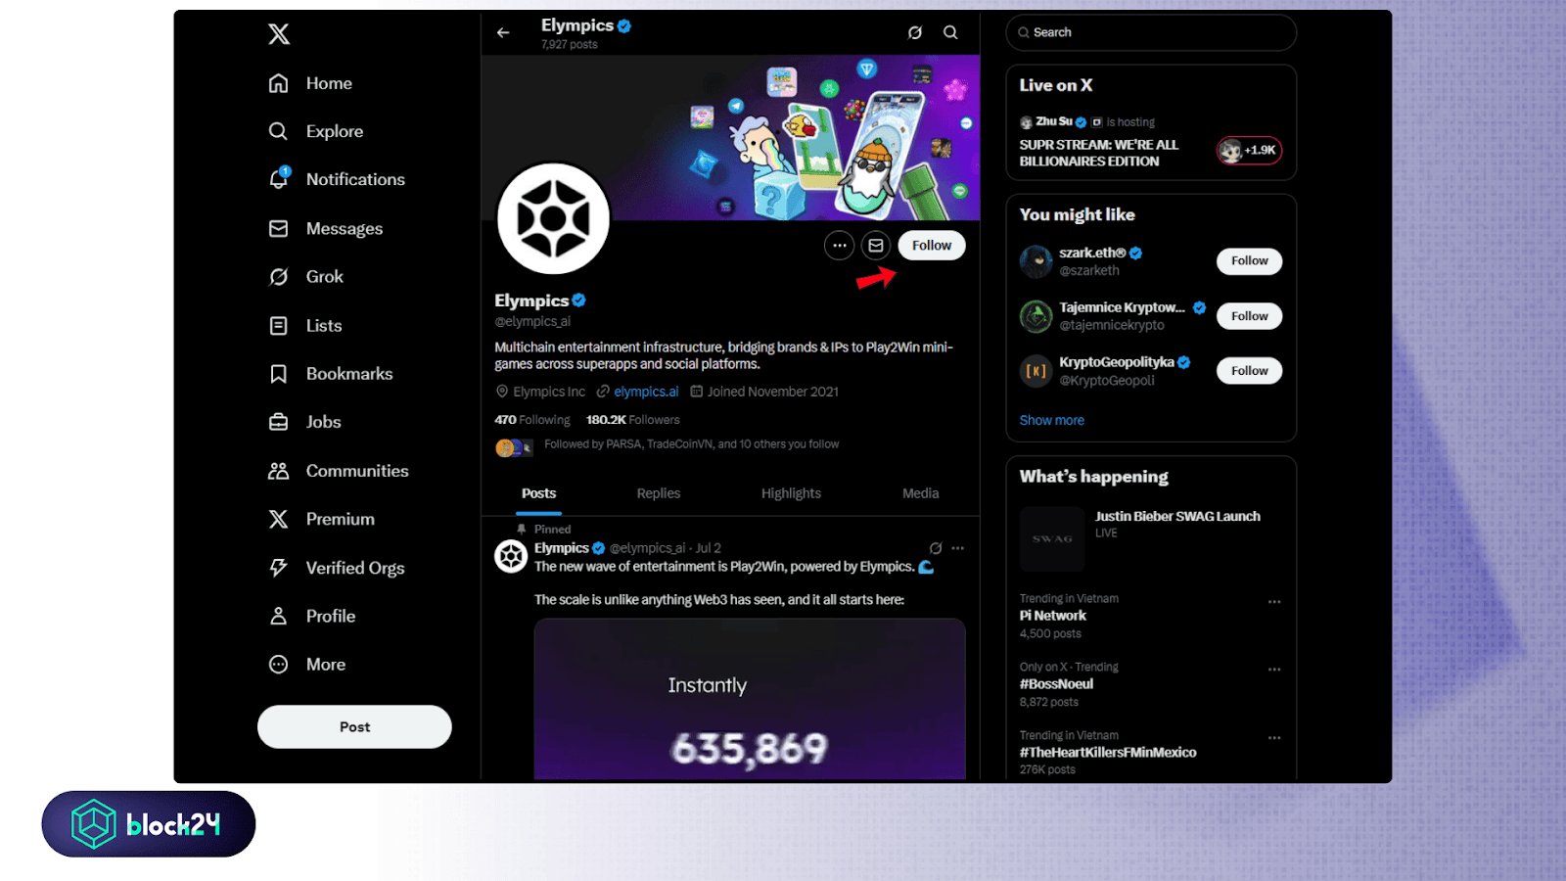
Task: Message Elympics via the envelope icon
Action: (876, 246)
